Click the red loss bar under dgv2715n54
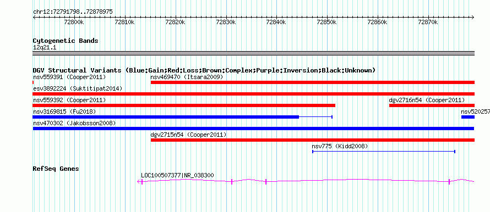 313,140
